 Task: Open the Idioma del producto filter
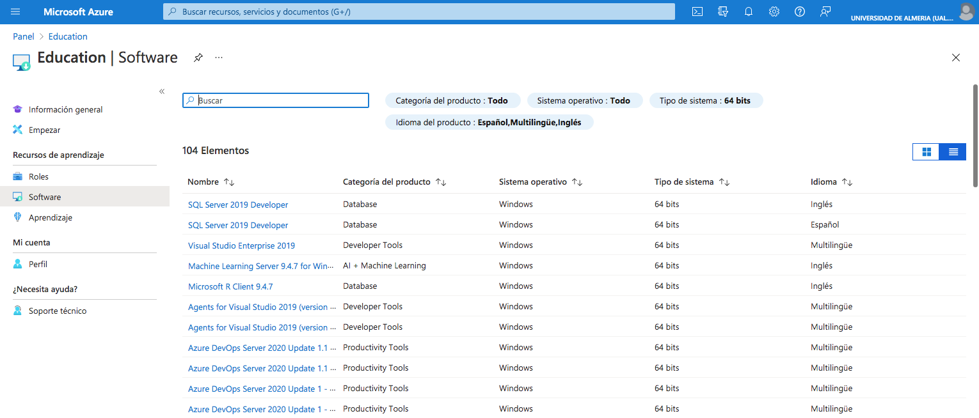pyautogui.click(x=489, y=122)
